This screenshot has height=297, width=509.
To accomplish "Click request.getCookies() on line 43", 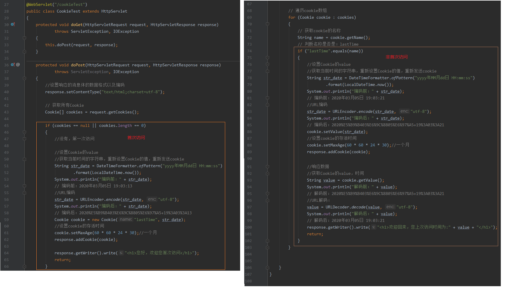I will tap(113, 112).
